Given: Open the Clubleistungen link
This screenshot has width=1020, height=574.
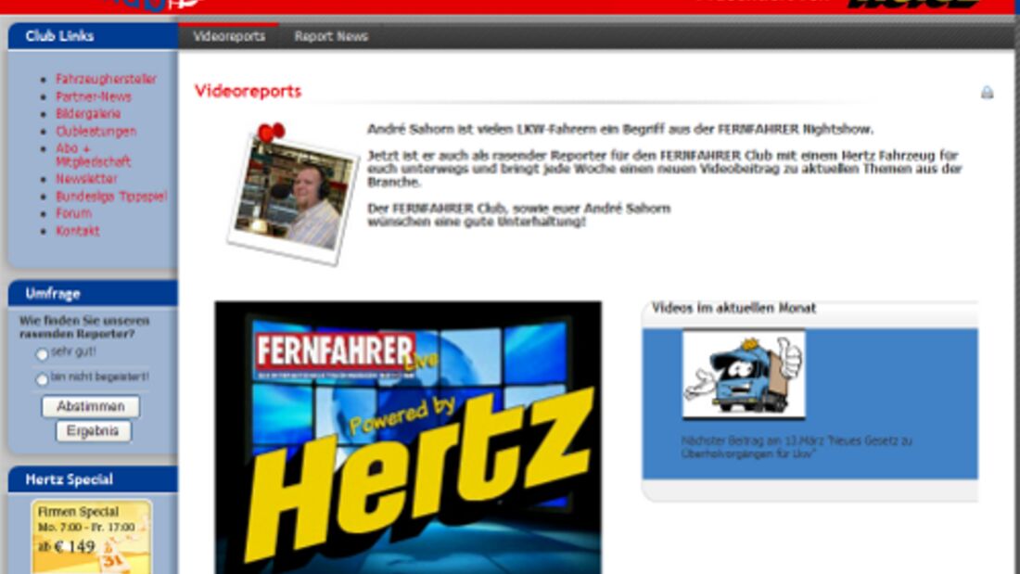Looking at the screenshot, I should click(96, 132).
